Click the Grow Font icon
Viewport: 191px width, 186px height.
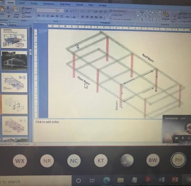pos(67,11)
